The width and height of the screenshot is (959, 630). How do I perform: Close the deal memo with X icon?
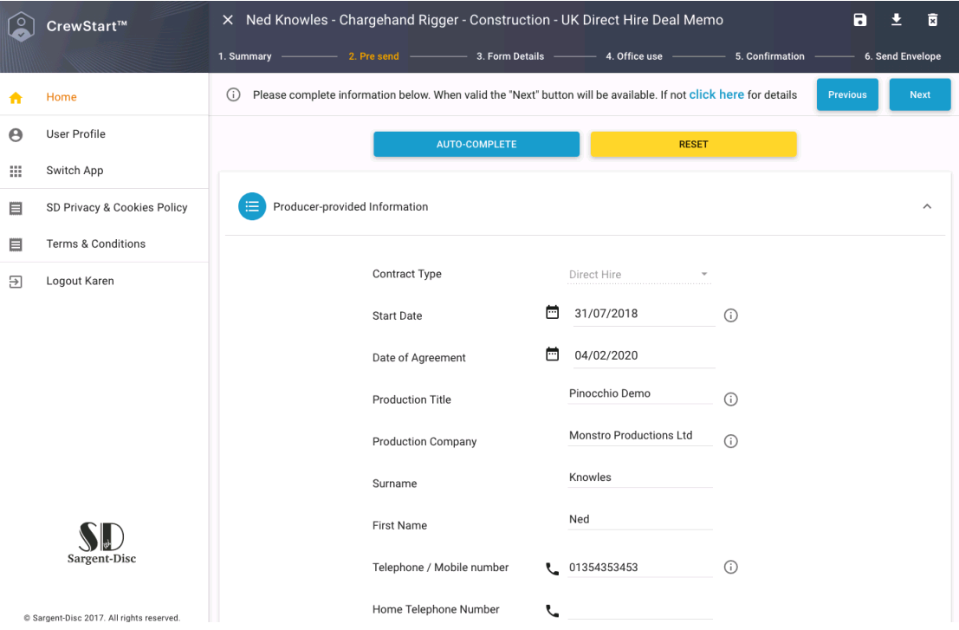click(x=228, y=20)
